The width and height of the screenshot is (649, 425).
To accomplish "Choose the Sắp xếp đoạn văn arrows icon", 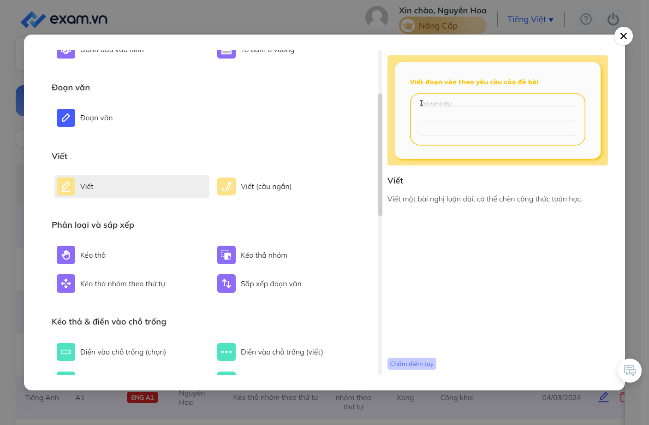I will (x=226, y=283).
